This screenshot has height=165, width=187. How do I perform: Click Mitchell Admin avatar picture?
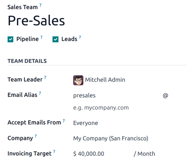tap(78, 80)
